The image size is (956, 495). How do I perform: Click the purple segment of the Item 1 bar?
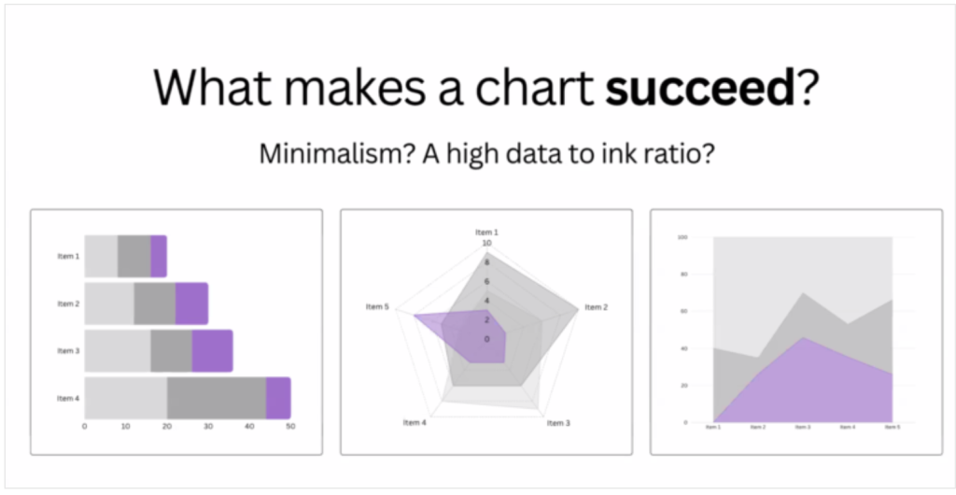coord(159,256)
